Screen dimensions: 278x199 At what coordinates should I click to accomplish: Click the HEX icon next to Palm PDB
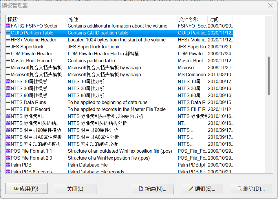pos(8,165)
